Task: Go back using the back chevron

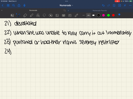Action: [2, 5]
